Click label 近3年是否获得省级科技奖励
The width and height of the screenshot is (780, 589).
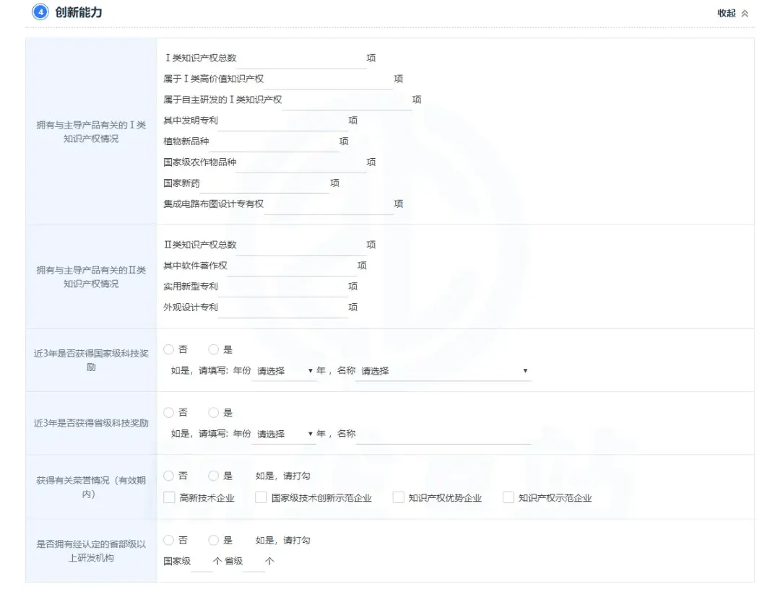[x=91, y=424]
